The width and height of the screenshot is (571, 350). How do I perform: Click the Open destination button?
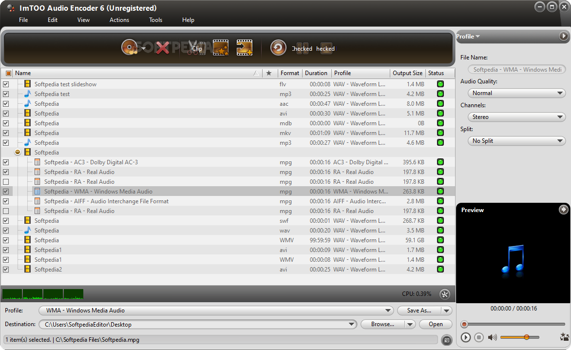(436, 324)
